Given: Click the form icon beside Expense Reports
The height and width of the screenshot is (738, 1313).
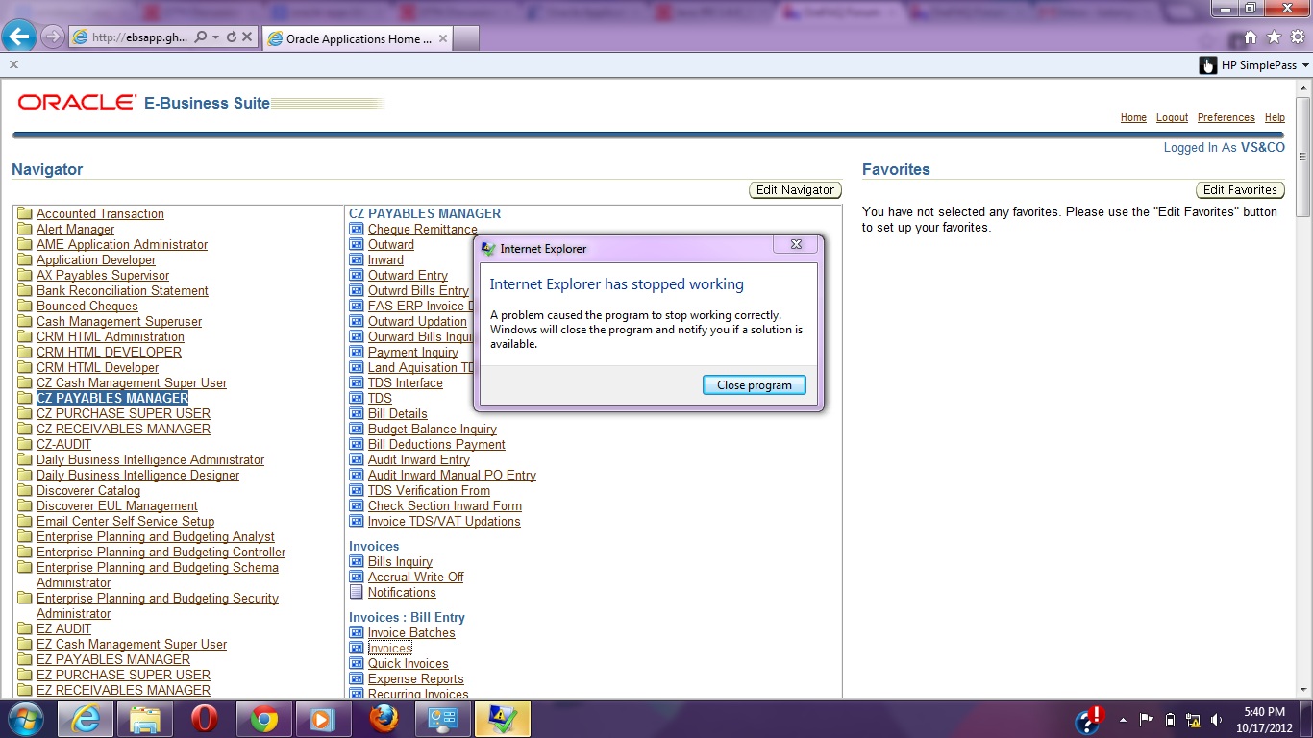Looking at the screenshot, I should tap(357, 679).
